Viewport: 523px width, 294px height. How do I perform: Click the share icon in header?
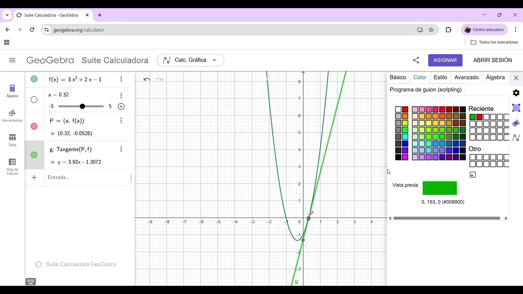tap(416, 60)
